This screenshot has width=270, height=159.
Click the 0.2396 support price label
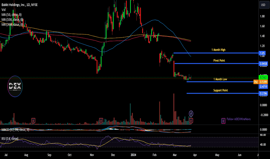263,93
